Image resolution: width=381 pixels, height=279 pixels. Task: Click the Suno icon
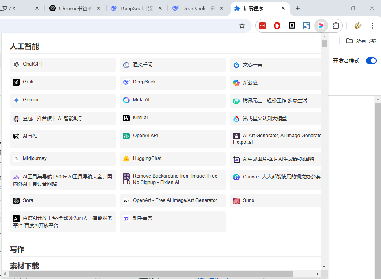click(236, 200)
